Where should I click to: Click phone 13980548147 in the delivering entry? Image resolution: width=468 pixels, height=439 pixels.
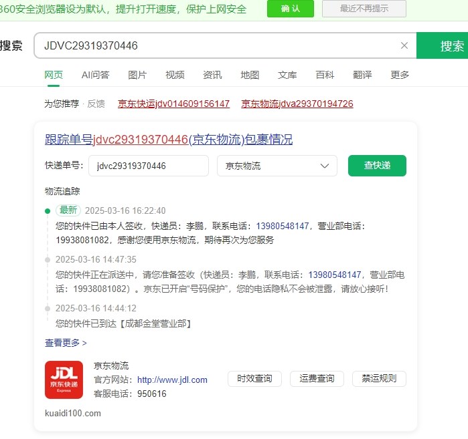(x=335, y=275)
